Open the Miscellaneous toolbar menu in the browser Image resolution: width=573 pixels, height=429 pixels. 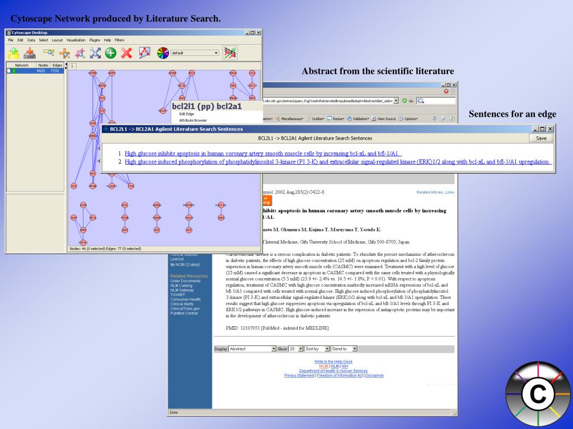pos(289,118)
